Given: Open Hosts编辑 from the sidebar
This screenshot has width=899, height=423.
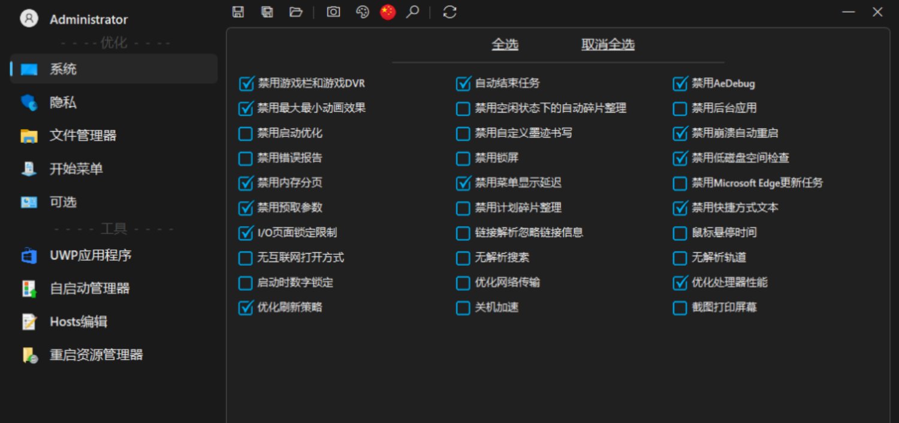Looking at the screenshot, I should pos(78,321).
